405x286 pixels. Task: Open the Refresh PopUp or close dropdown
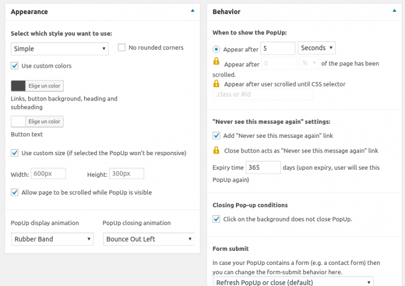(x=292, y=282)
